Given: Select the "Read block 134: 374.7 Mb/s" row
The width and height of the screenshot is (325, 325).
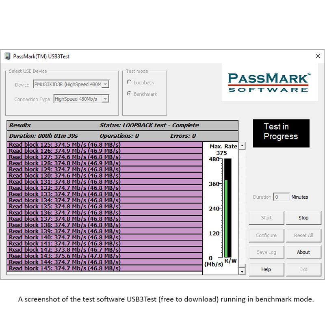Looking at the screenshot, I should [105, 200].
